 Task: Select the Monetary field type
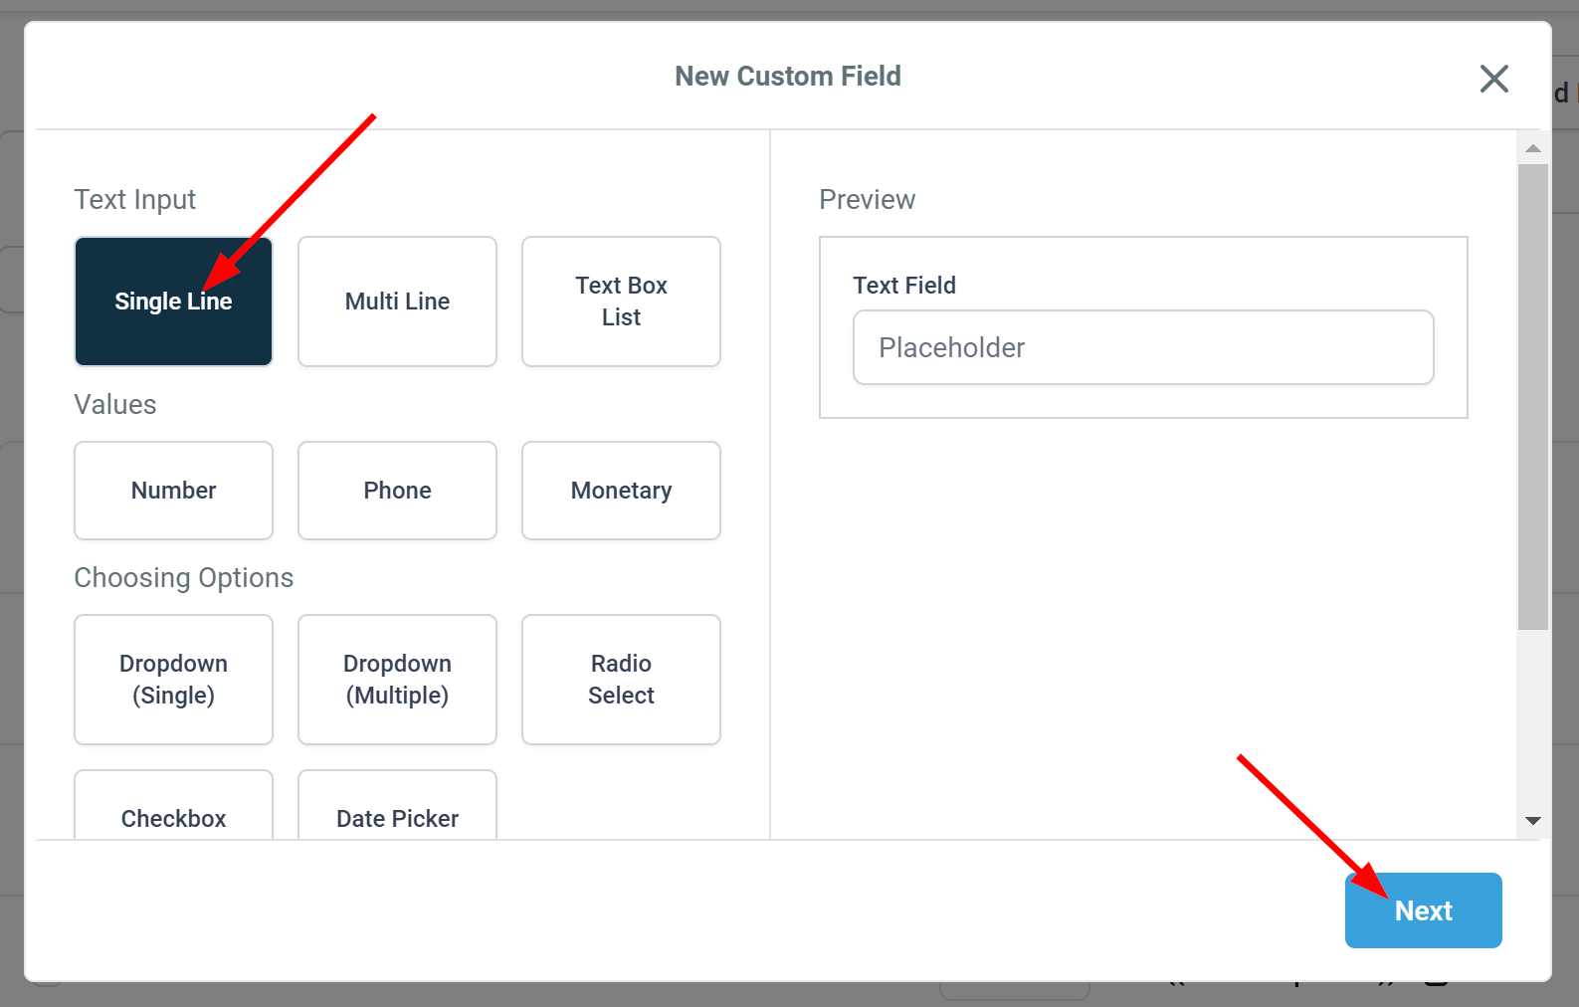[x=621, y=491]
